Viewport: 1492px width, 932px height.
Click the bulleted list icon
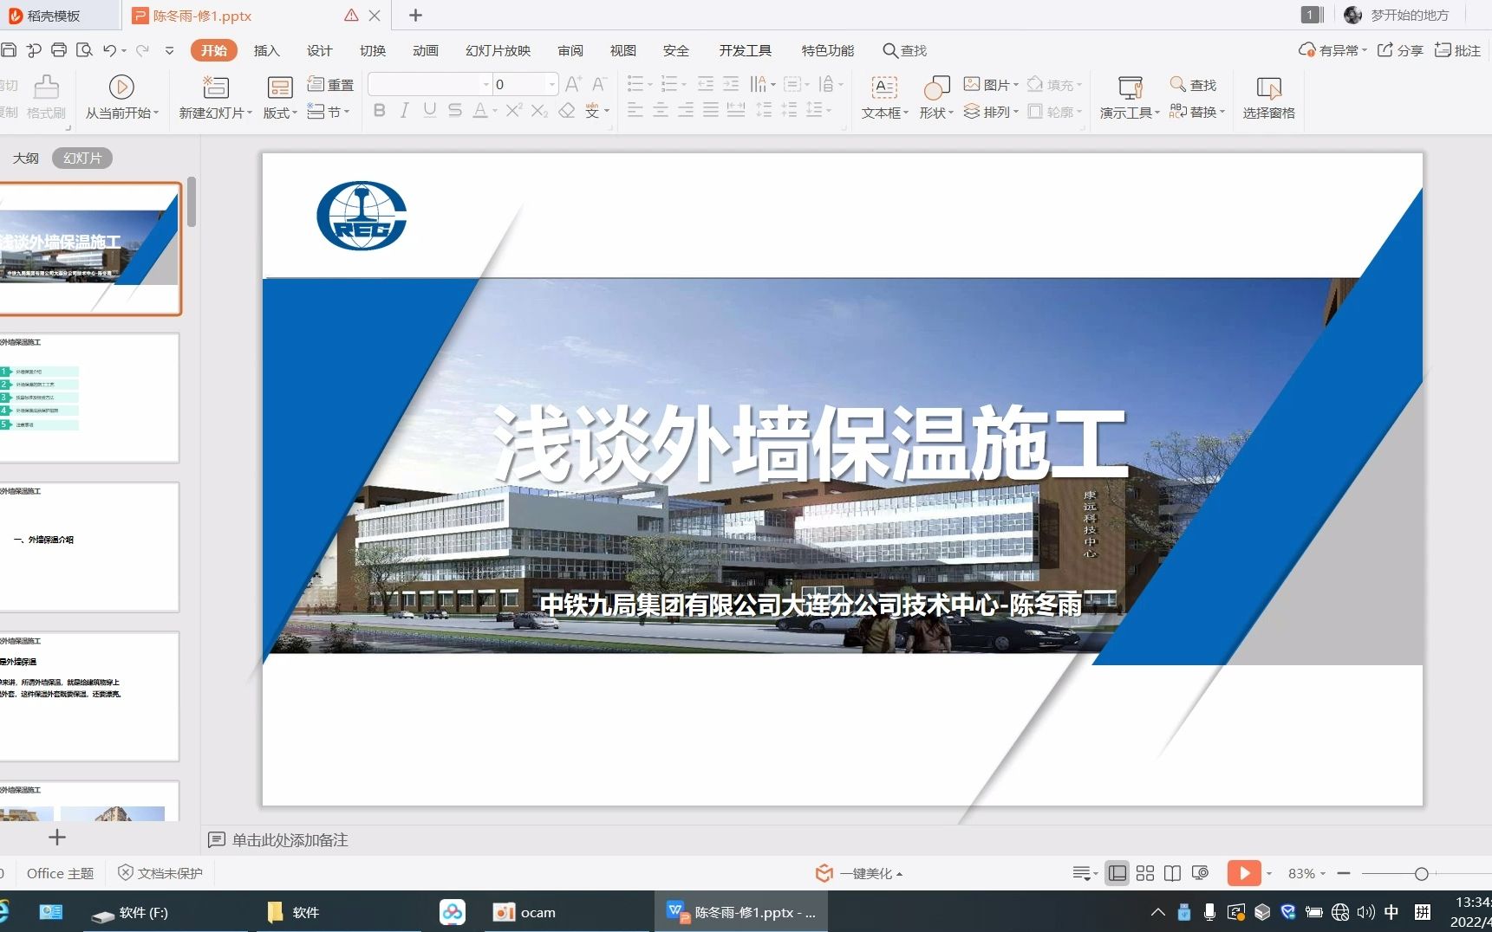point(635,84)
